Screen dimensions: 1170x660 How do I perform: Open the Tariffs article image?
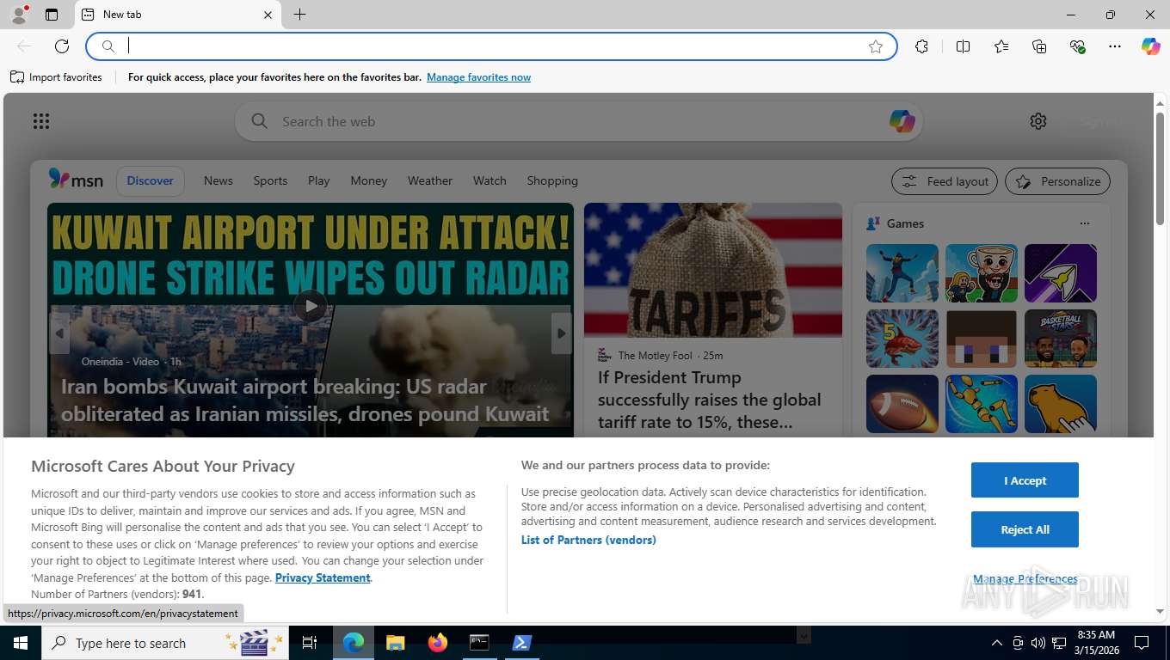(x=713, y=270)
